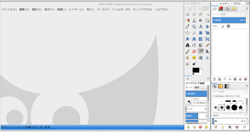Toggle the active Airbrush tool button
Screen dimensions: 250x132
point(201,51)
